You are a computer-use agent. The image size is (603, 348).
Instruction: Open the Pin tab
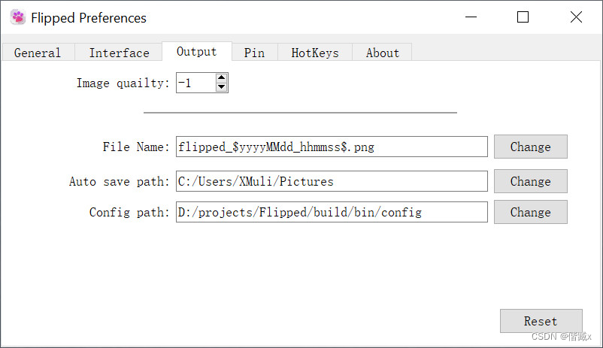tap(255, 53)
